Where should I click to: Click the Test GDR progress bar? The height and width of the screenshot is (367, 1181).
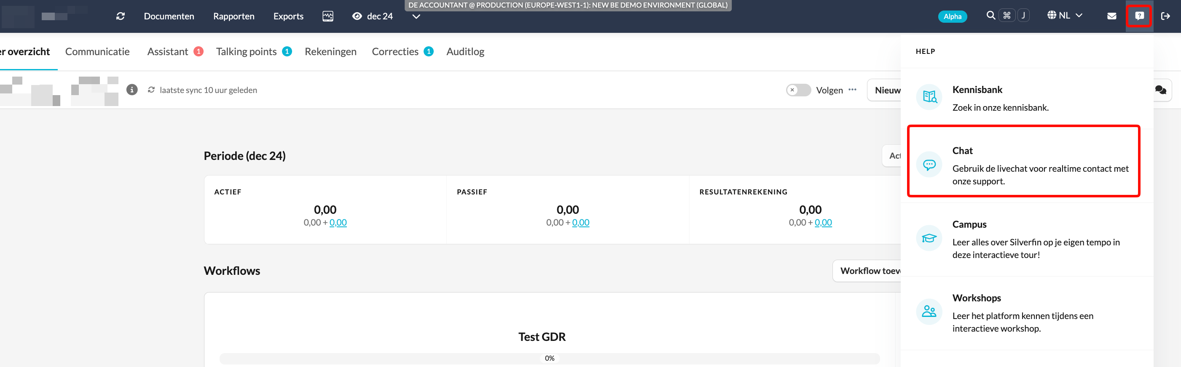point(549,358)
